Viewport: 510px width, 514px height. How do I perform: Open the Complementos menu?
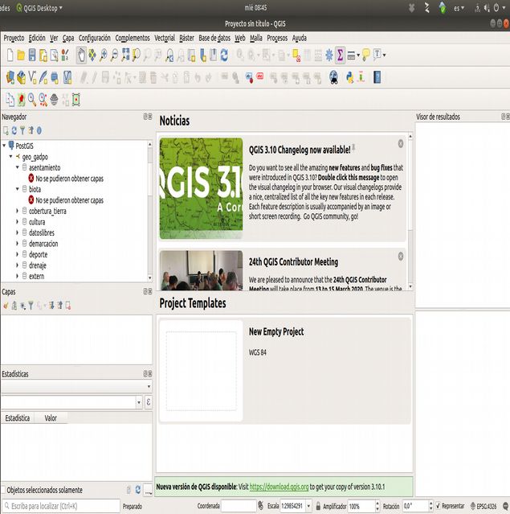point(133,38)
